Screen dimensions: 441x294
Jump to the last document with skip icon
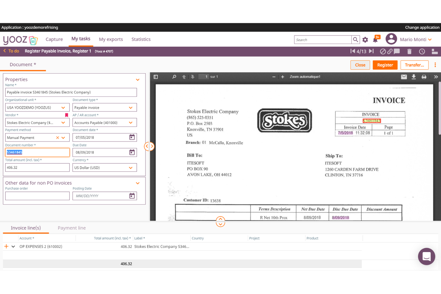(371, 51)
